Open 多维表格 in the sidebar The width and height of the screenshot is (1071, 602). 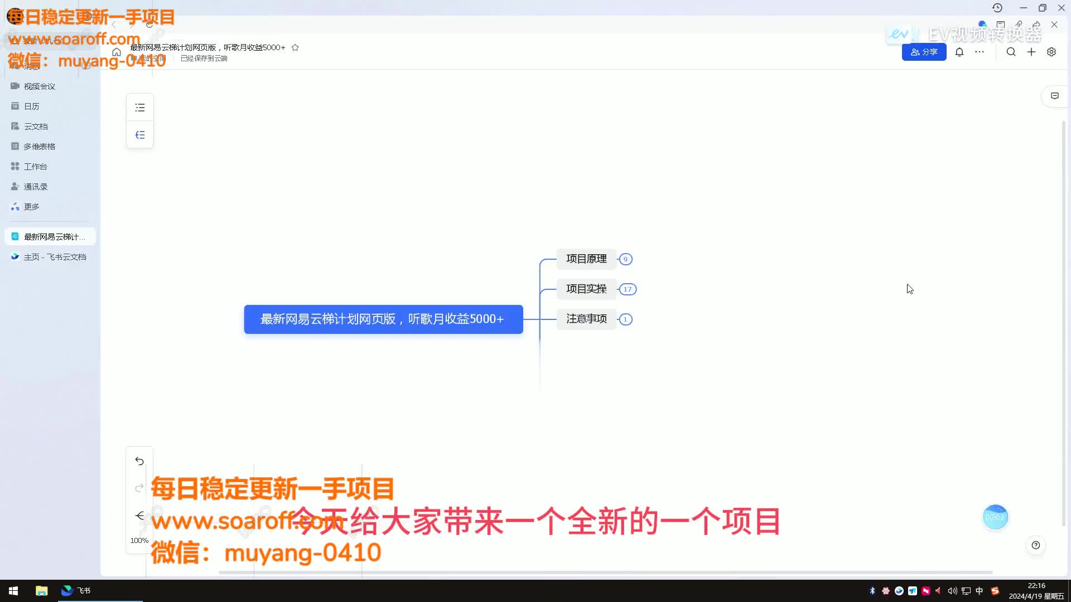pos(50,147)
